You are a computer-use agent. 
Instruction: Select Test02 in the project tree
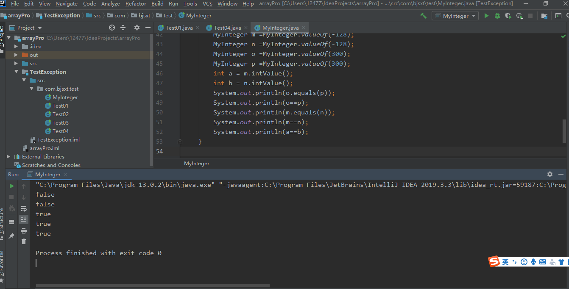(x=60, y=114)
